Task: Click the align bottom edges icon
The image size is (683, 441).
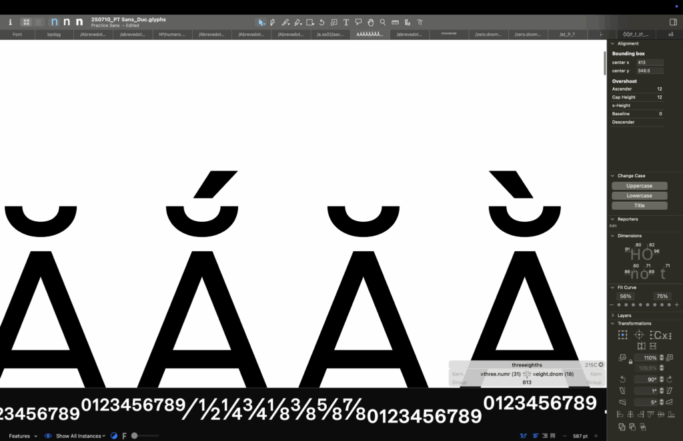Action: click(x=671, y=414)
